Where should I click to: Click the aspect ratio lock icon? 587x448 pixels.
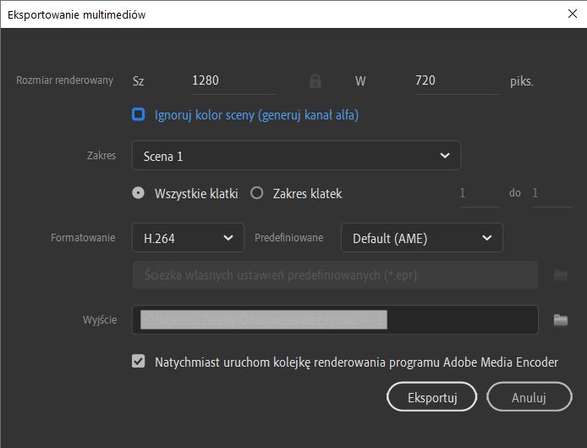pyautogui.click(x=315, y=81)
